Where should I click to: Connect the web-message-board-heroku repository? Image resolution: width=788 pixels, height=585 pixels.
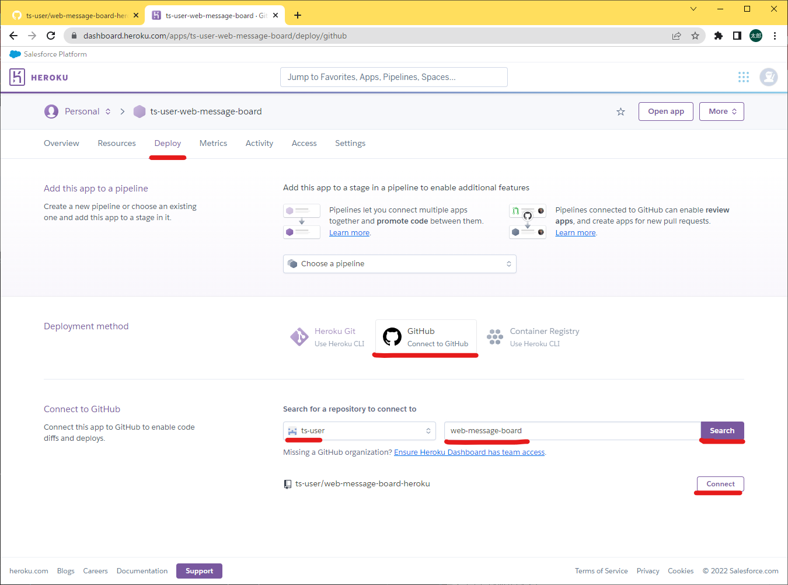pyautogui.click(x=720, y=484)
